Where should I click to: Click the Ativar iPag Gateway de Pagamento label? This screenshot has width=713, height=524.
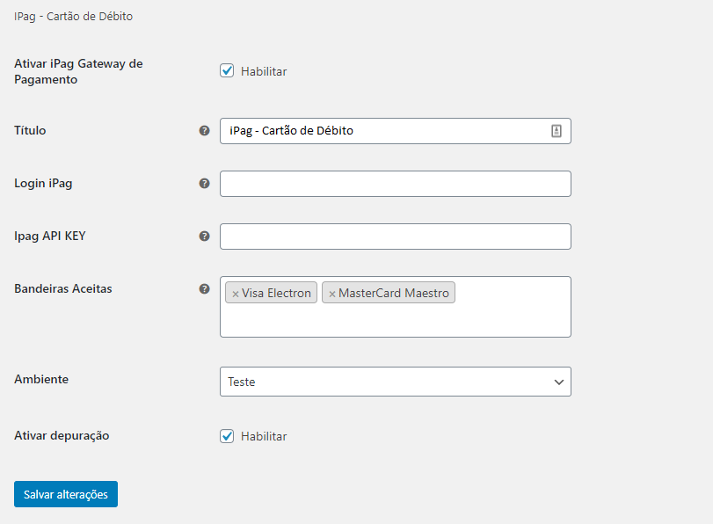tap(78, 71)
